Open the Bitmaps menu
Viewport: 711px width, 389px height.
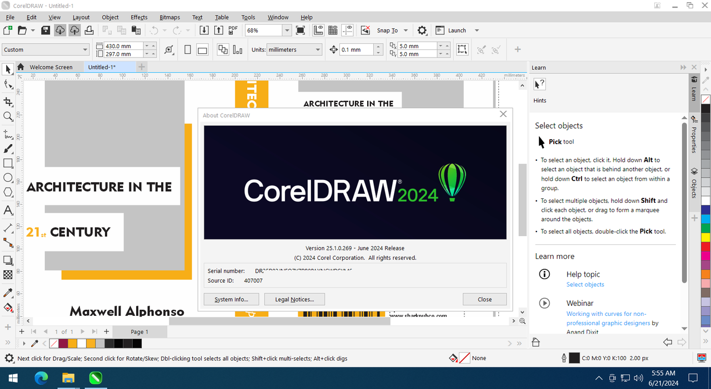click(169, 17)
